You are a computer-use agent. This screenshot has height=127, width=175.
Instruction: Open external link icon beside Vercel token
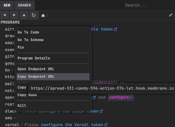[105, 125]
